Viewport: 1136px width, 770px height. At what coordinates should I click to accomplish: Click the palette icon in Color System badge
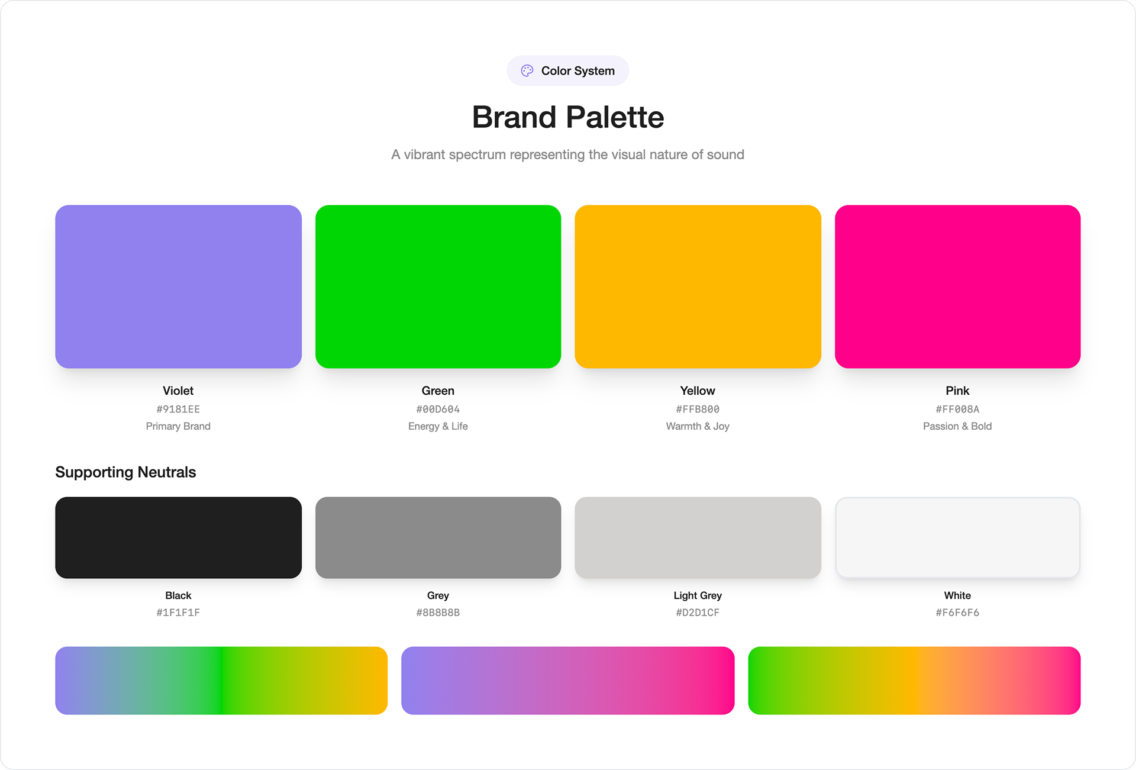click(x=527, y=71)
